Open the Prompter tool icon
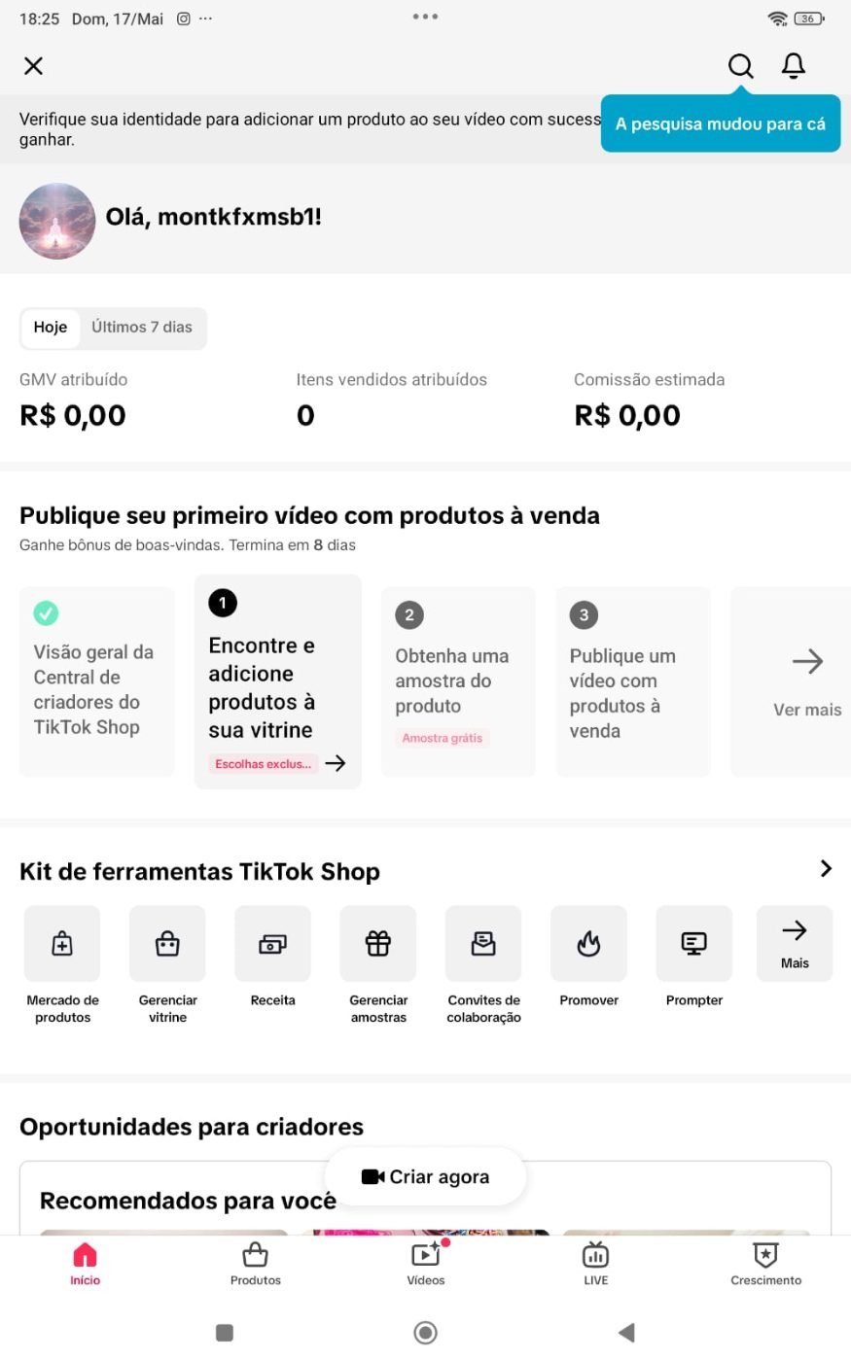Image resolution: width=851 pixels, height=1361 pixels. coord(694,943)
